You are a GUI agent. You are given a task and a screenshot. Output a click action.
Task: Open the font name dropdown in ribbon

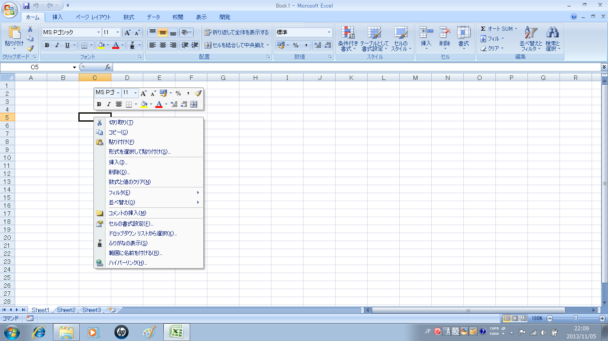[98, 32]
